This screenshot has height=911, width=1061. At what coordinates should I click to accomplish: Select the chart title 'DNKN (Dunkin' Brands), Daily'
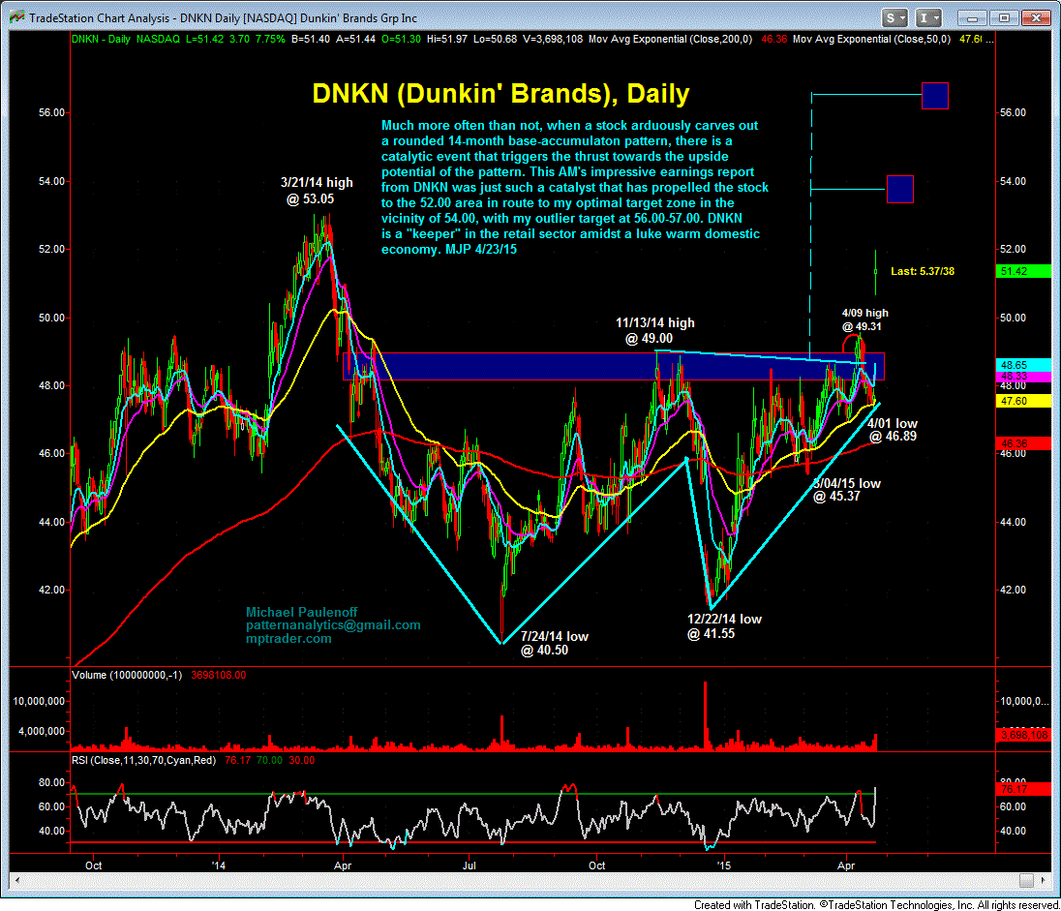click(x=500, y=93)
